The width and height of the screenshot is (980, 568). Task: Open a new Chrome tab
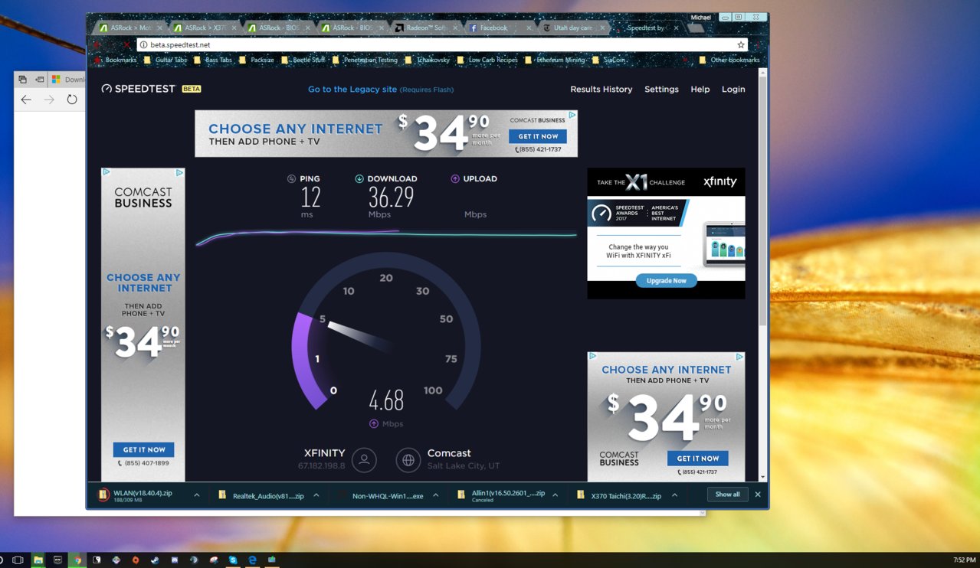696,28
